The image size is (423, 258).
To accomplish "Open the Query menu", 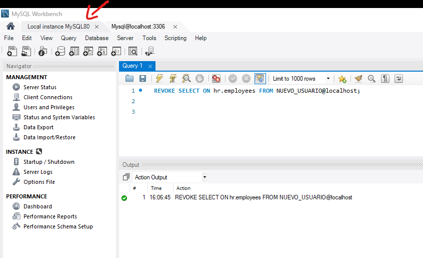I will pyautogui.click(x=68, y=38).
